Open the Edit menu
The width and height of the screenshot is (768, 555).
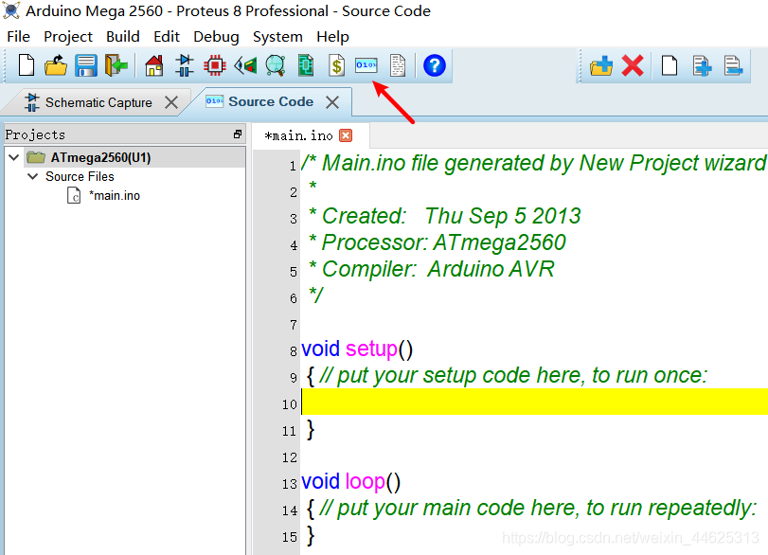[167, 37]
